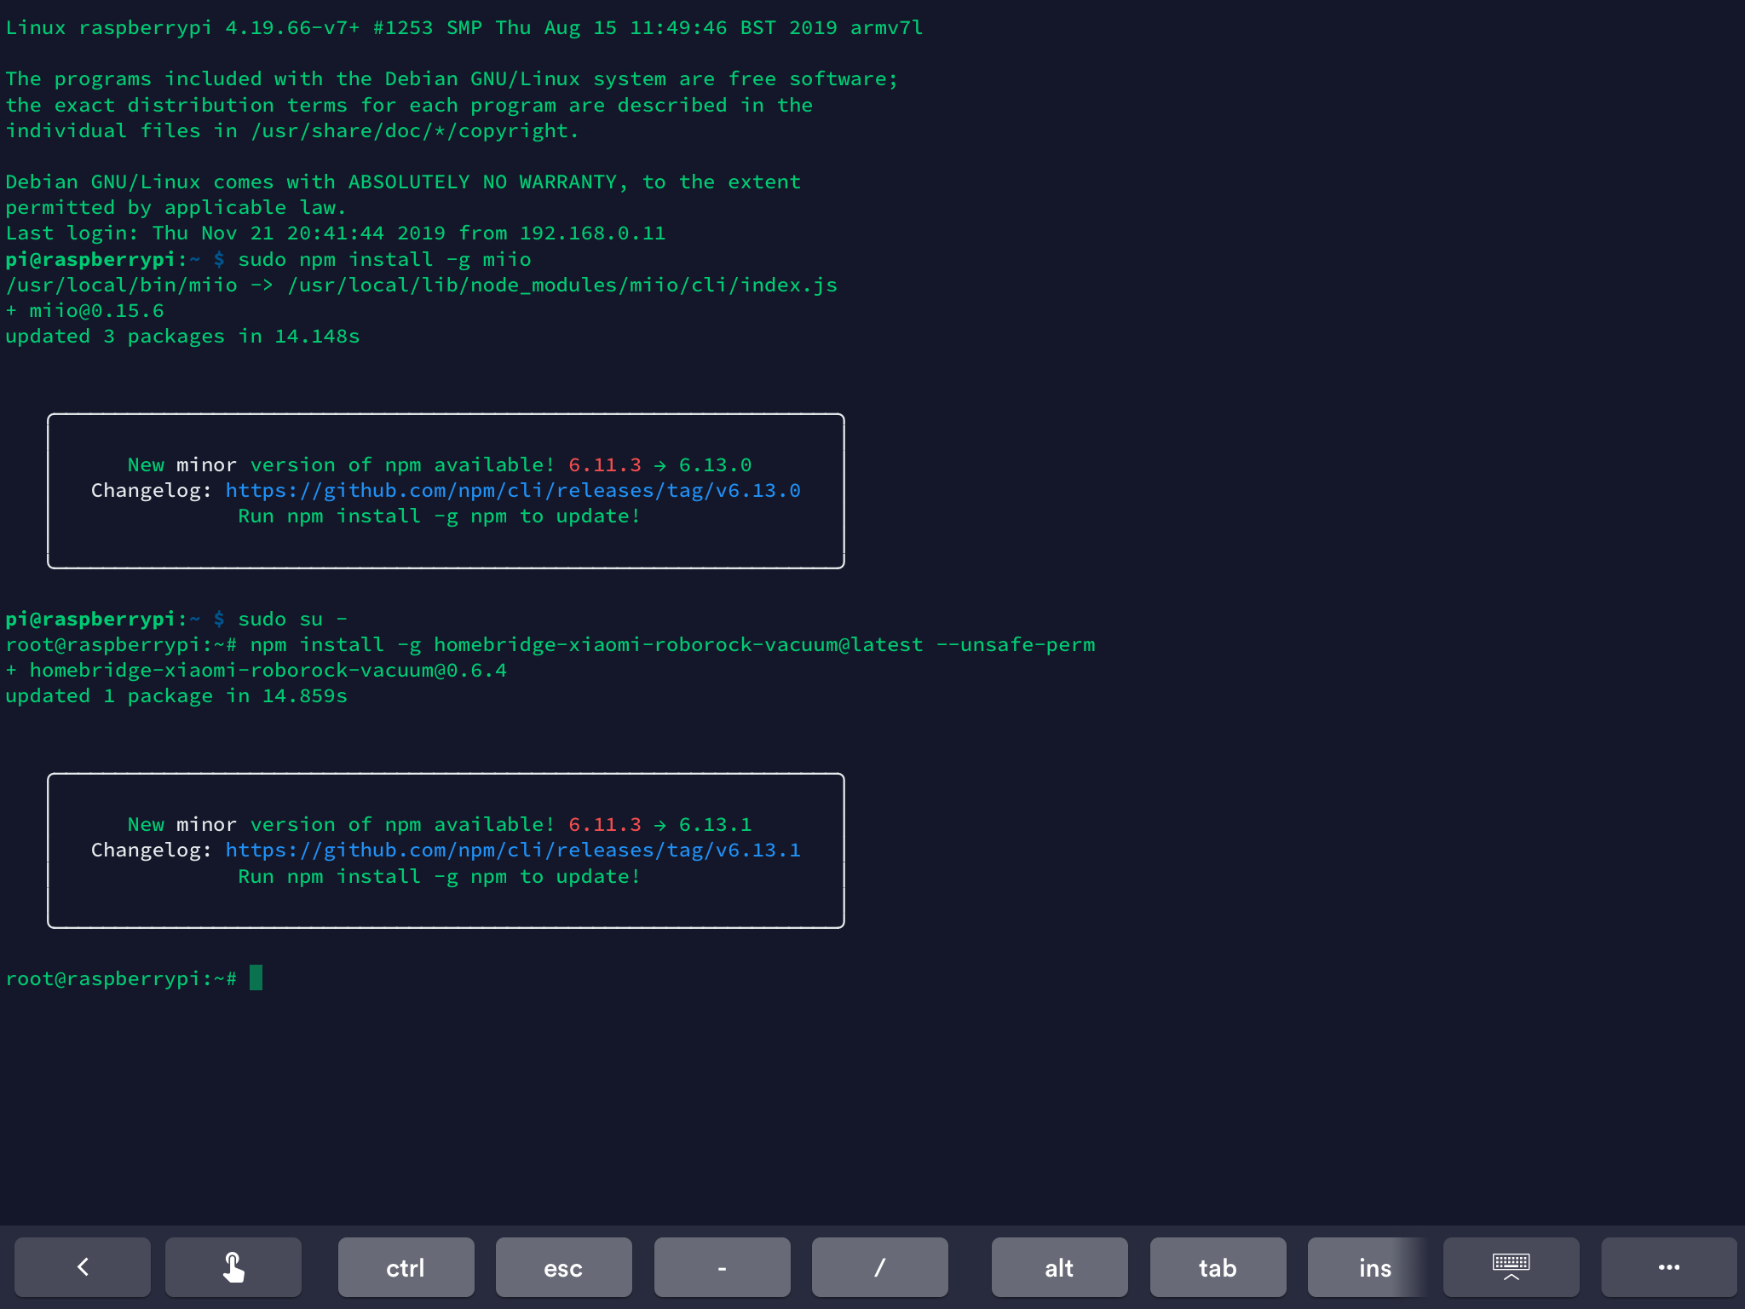The height and width of the screenshot is (1309, 1745).
Task: Click the terminal cursor at root prompt
Action: click(x=256, y=977)
